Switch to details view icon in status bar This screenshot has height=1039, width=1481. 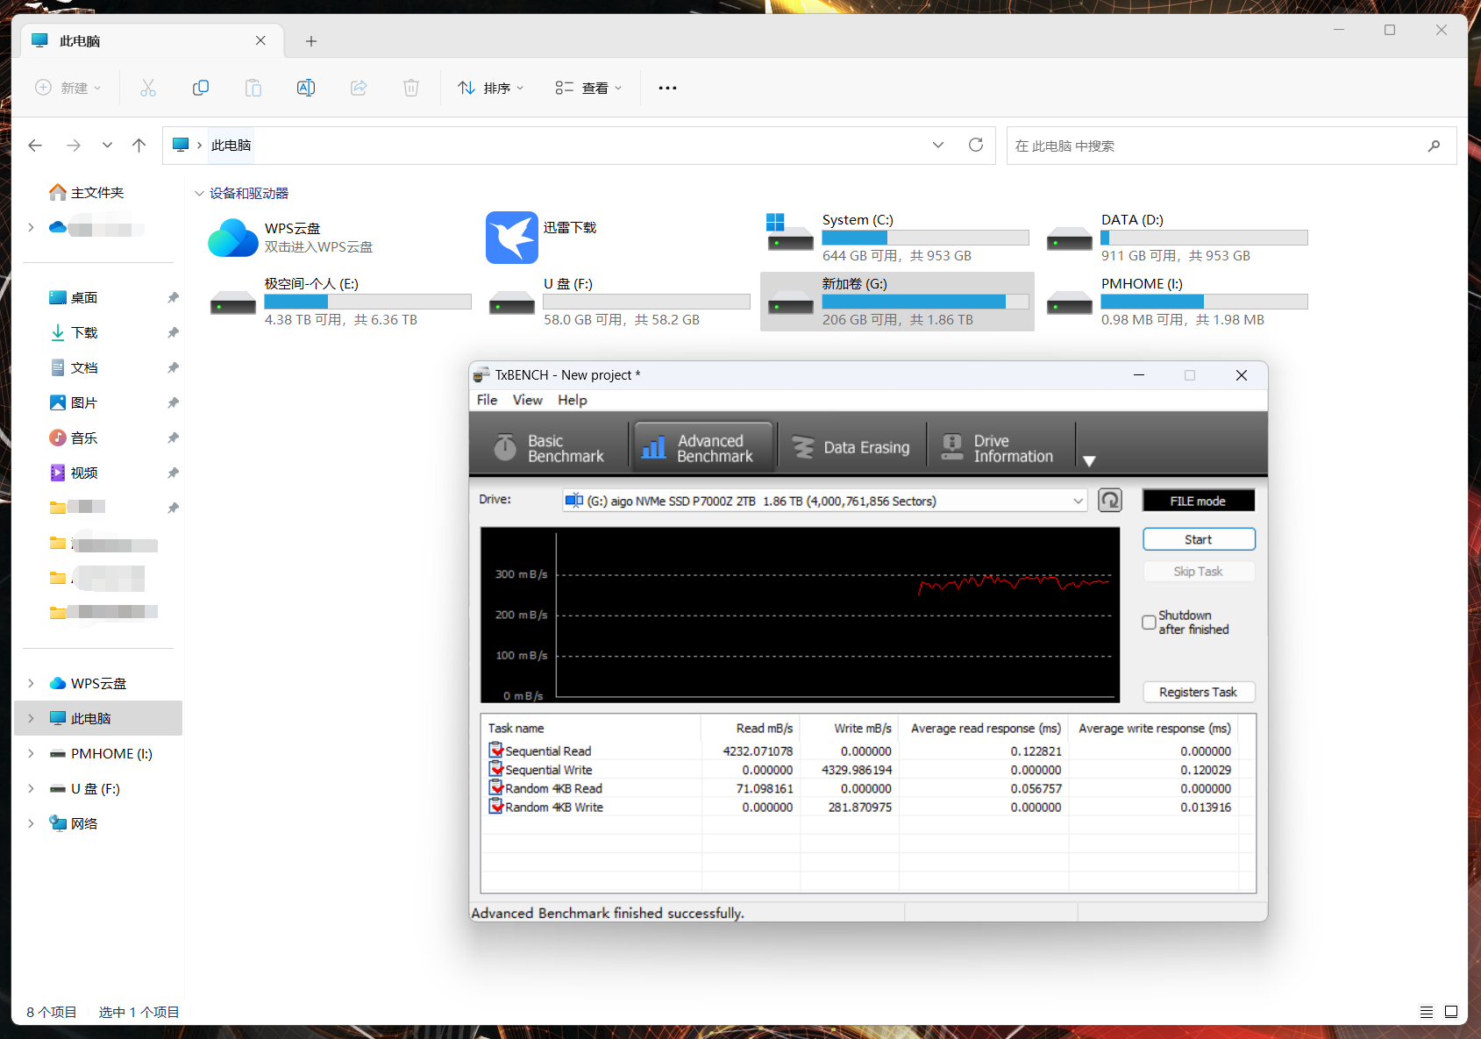[1427, 1012]
